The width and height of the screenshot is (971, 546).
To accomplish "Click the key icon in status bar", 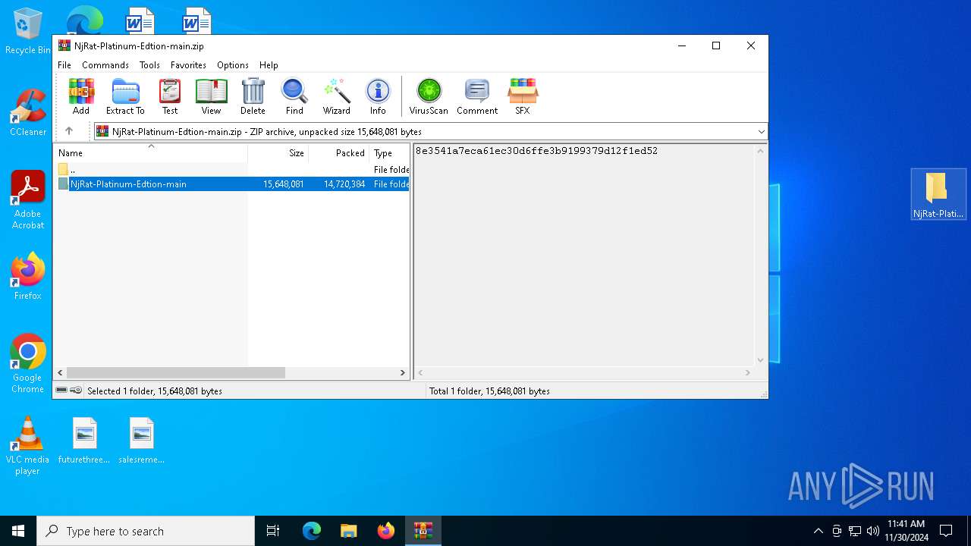I will click(76, 391).
